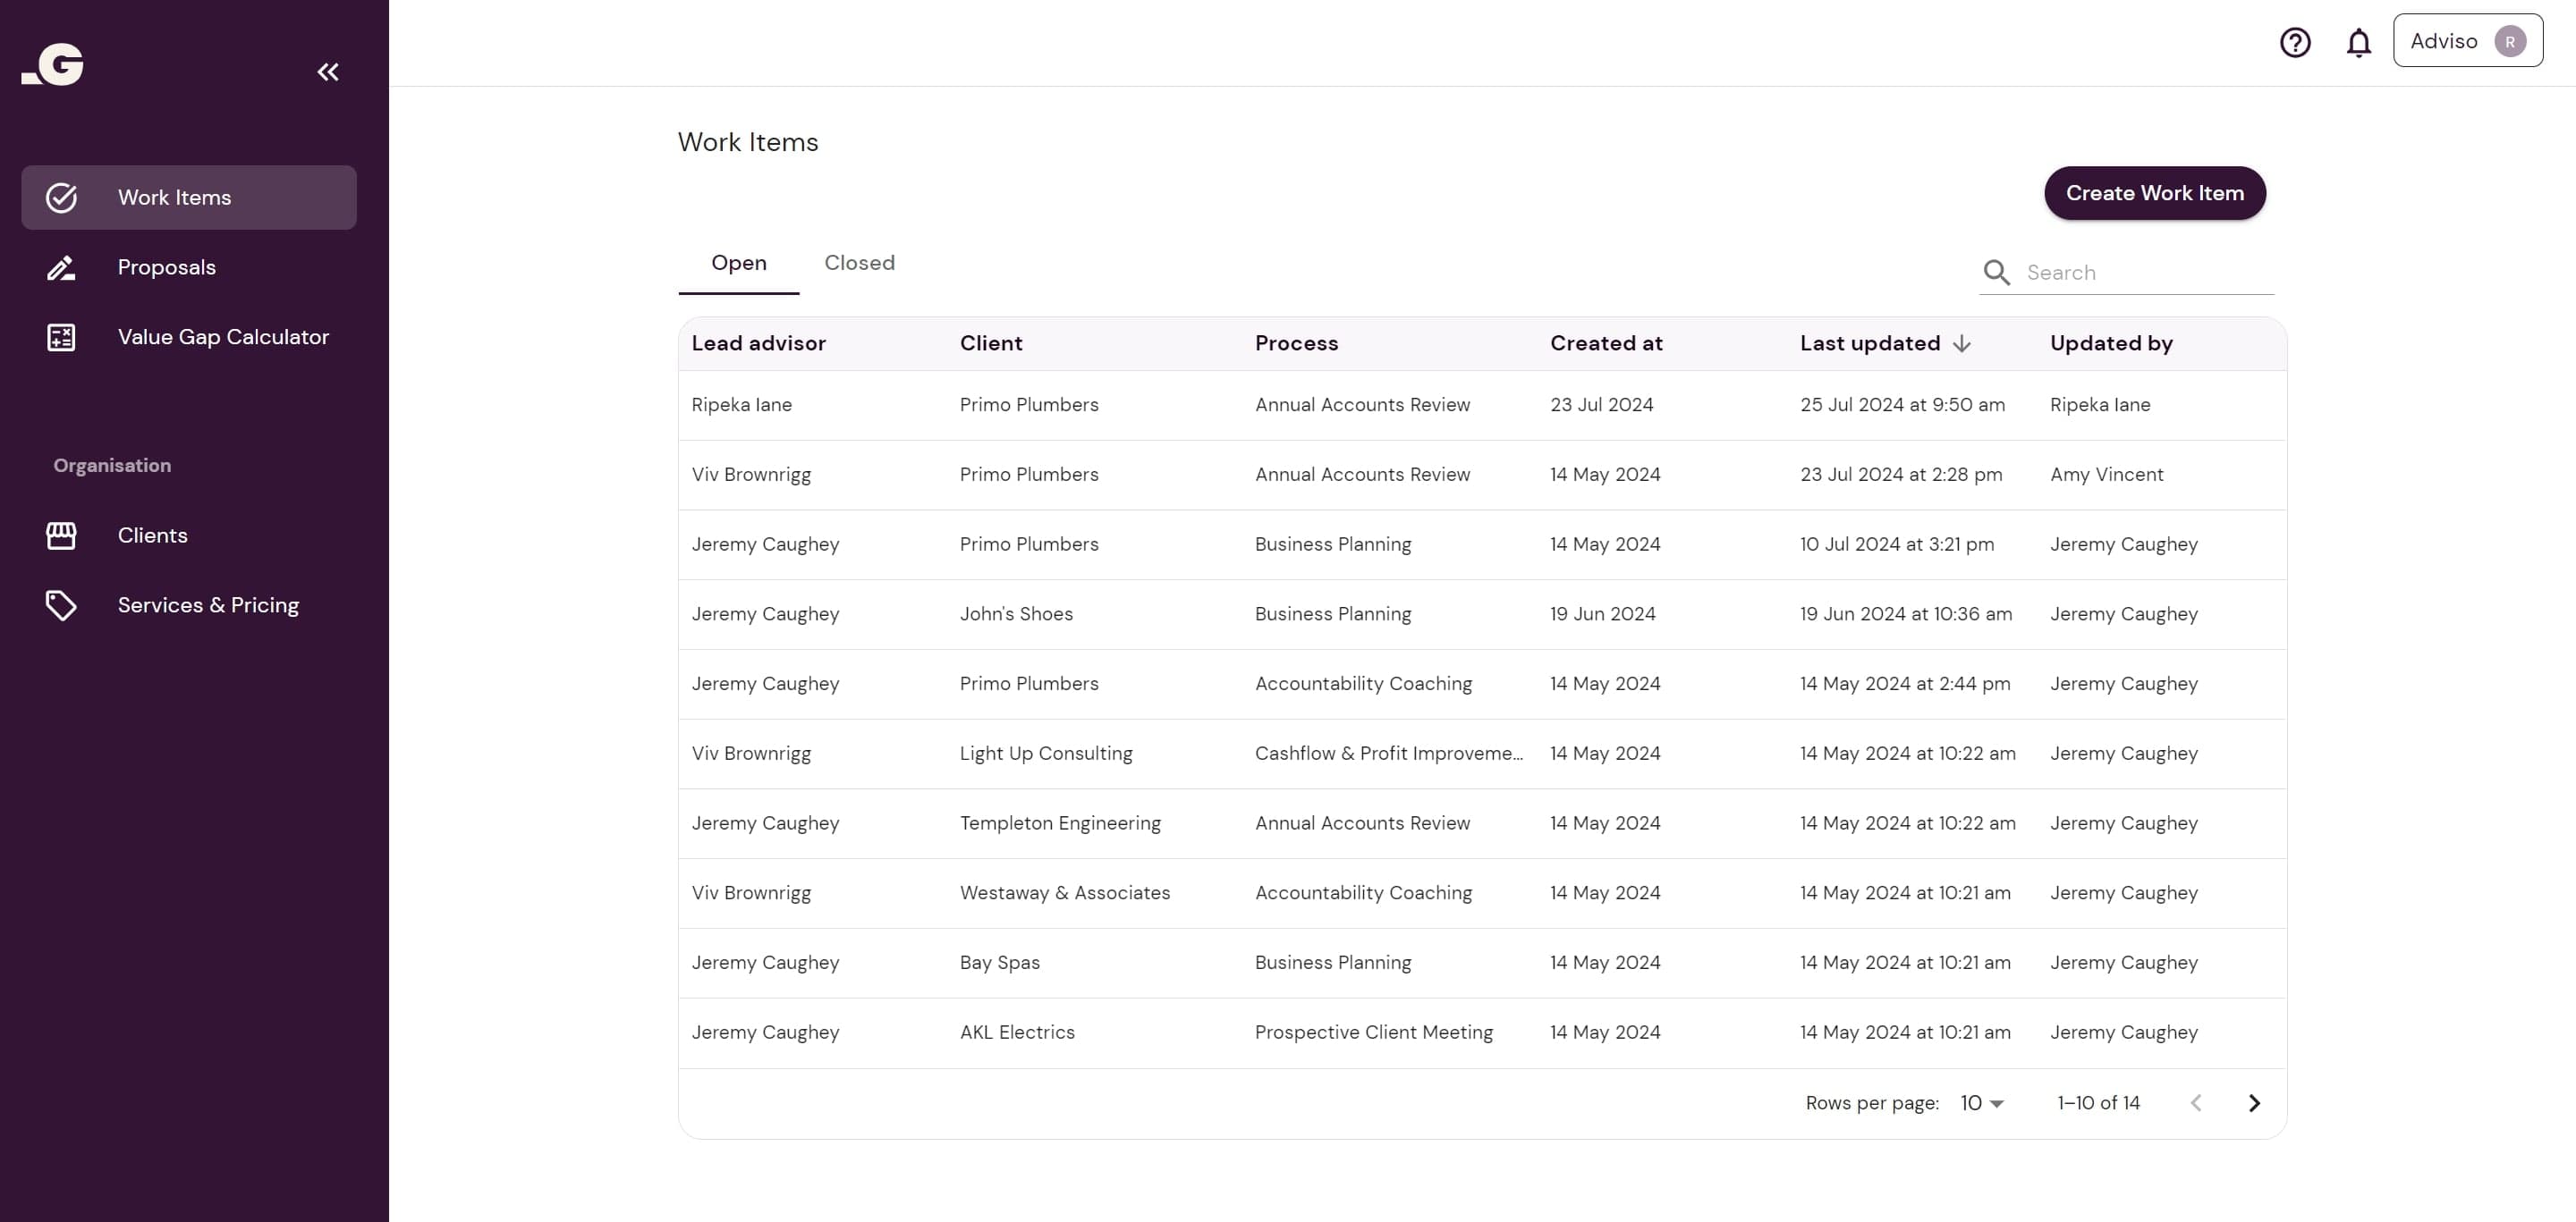Go to next page of work items
Image resolution: width=2576 pixels, height=1222 pixels.
[2254, 1103]
